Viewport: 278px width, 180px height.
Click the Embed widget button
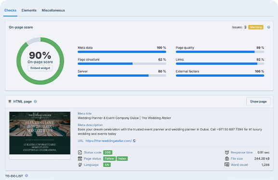(40, 68)
